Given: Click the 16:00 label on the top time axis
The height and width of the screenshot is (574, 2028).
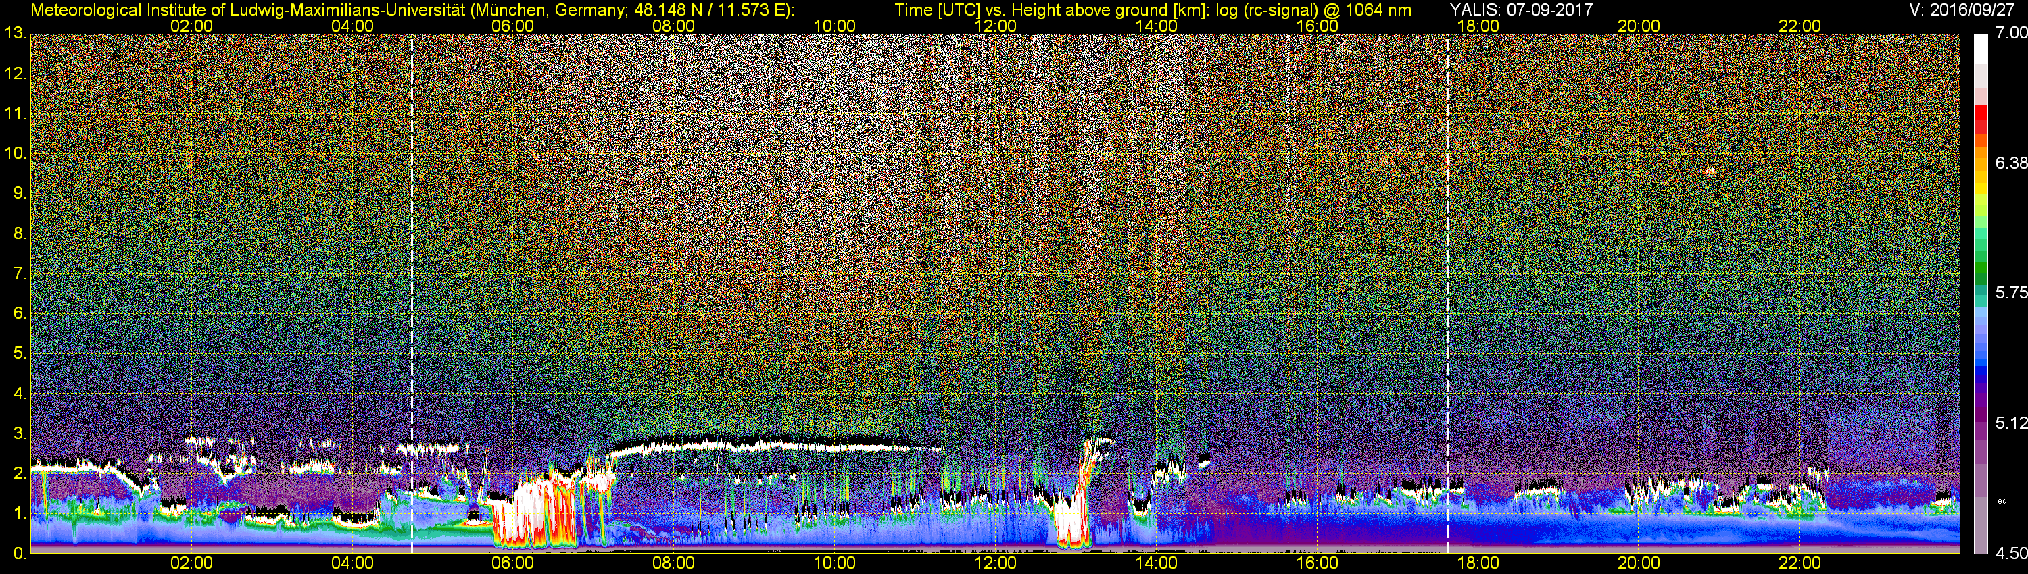Looking at the screenshot, I should pyautogui.click(x=1317, y=26).
